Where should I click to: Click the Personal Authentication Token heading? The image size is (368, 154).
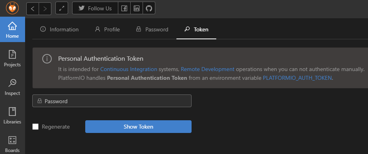101,58
